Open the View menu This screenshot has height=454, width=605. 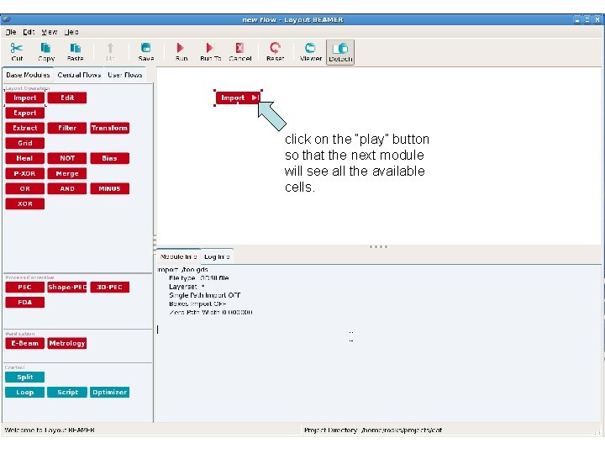click(x=50, y=32)
